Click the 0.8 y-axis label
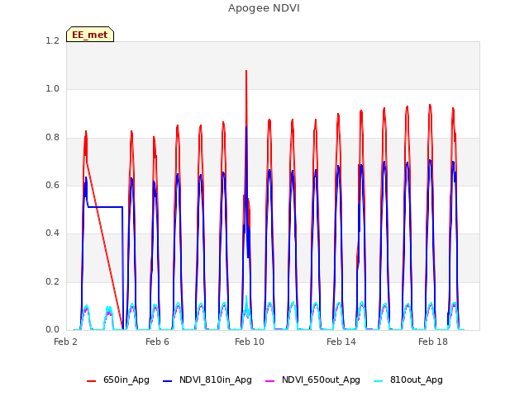 coord(52,138)
